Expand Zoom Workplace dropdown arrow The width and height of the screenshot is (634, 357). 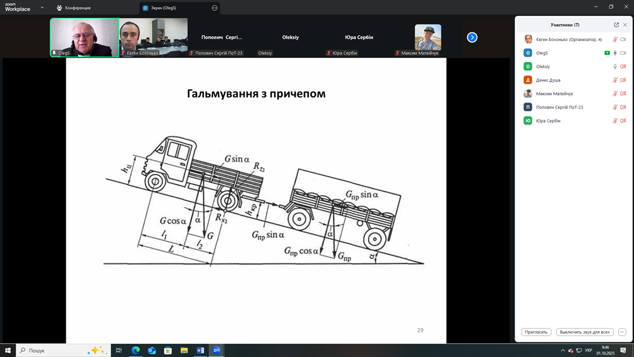click(x=42, y=8)
